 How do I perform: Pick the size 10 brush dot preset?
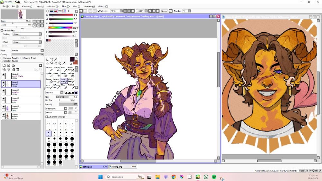click(x=49, y=139)
